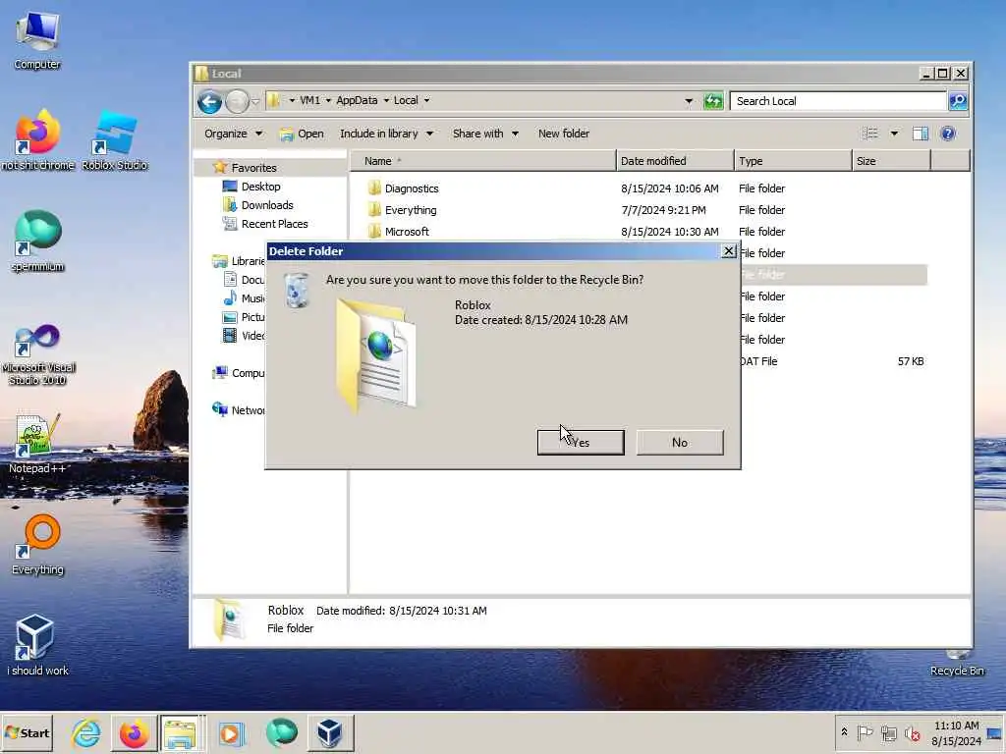Viewport: 1006px width, 754px height.
Task: Click the i should work VirtualBox shortcut
Action: click(38, 645)
